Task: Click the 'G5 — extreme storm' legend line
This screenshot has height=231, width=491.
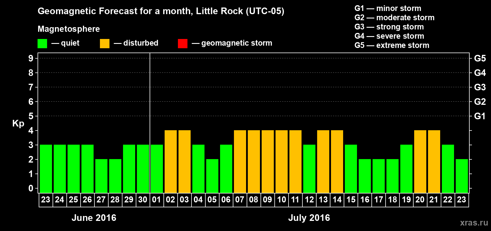Action: [x=392, y=45]
